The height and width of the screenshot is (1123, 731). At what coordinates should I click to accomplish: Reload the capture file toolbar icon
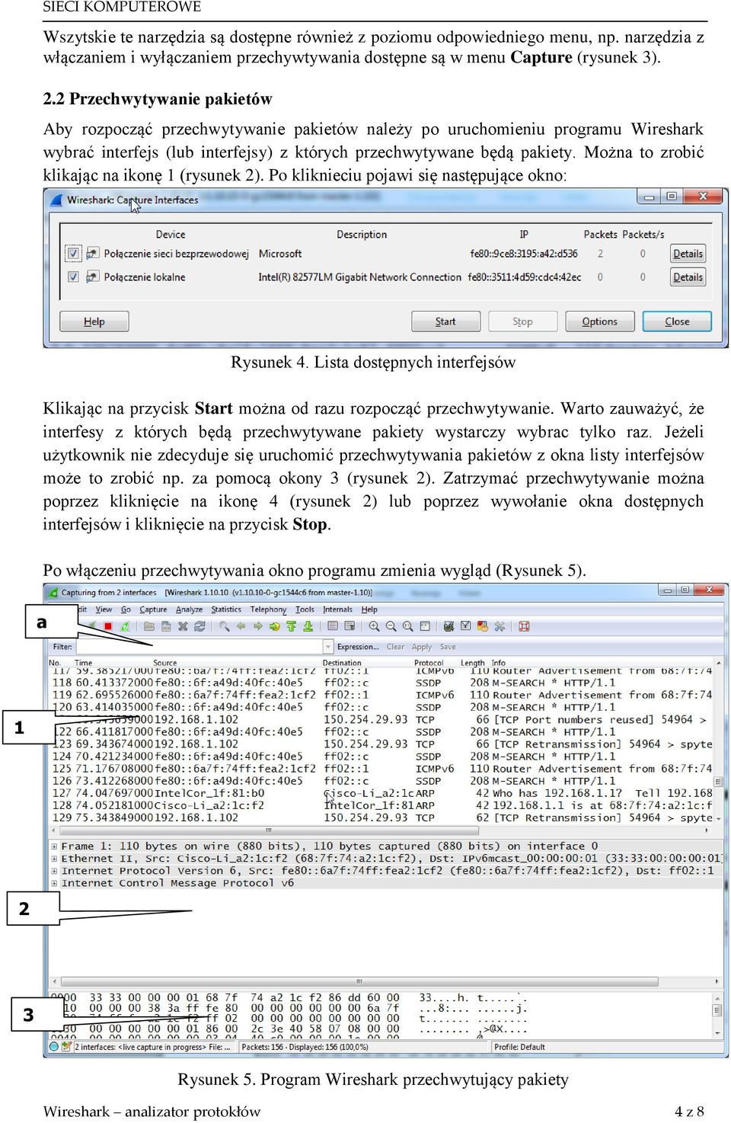tap(200, 626)
